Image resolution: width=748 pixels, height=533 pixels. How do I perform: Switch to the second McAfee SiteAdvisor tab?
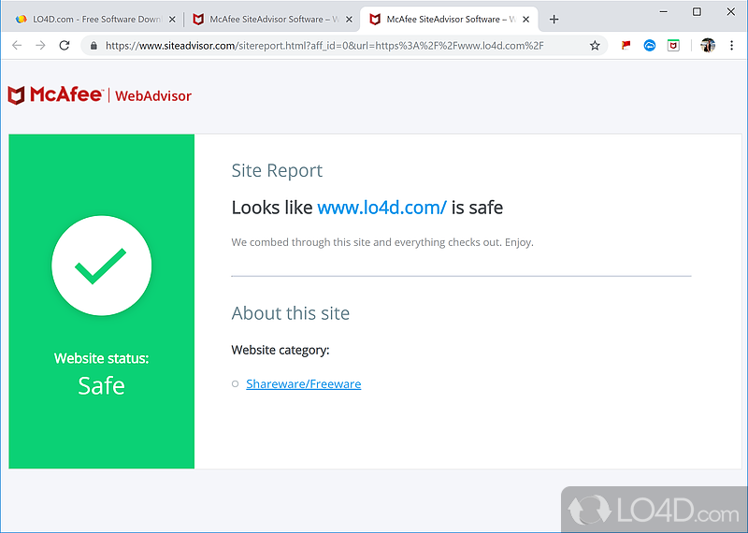[272, 20]
